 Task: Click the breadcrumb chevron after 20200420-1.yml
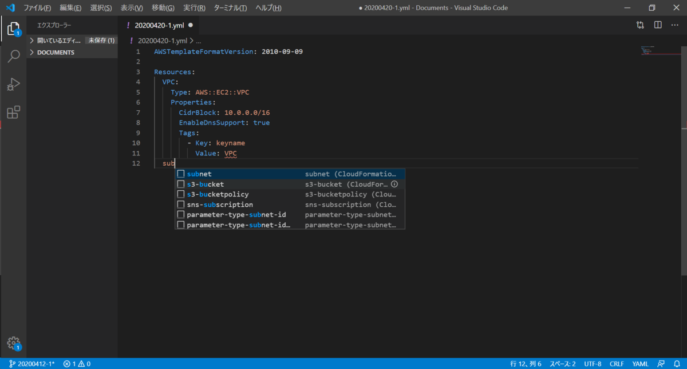pos(192,41)
